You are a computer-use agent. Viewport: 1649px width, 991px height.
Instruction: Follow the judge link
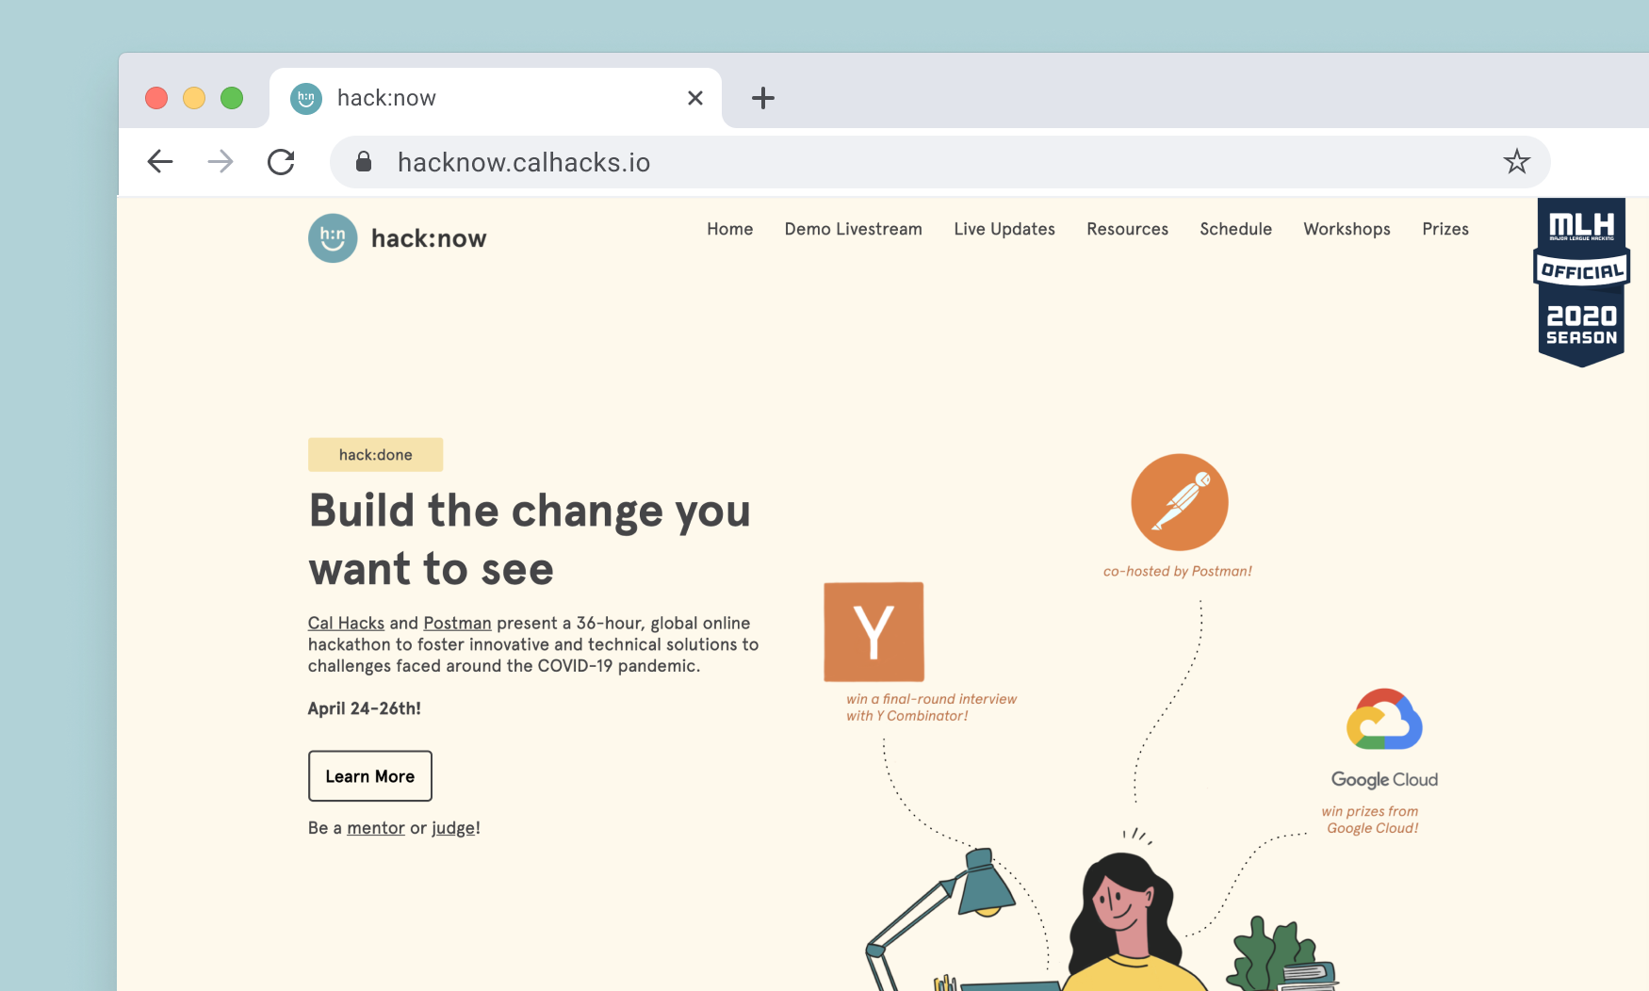(453, 828)
